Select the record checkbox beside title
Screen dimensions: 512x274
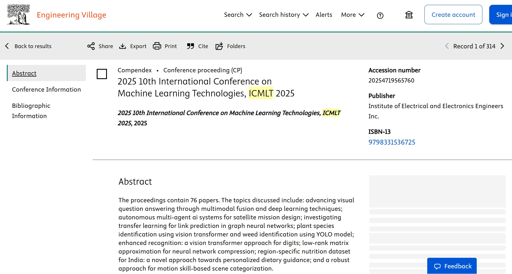102,74
